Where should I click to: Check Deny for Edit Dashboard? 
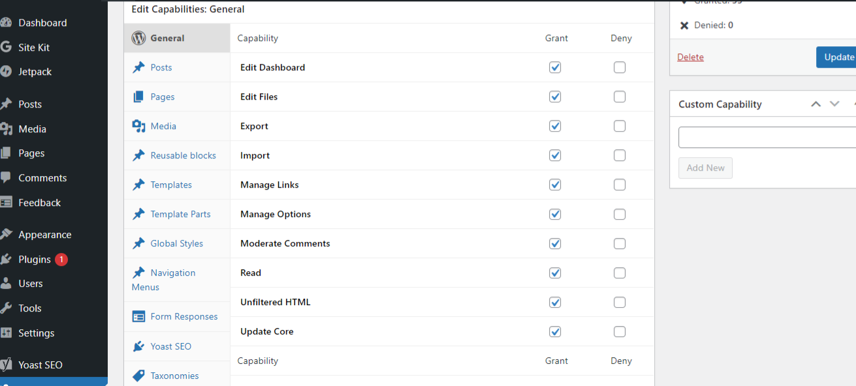click(x=620, y=67)
